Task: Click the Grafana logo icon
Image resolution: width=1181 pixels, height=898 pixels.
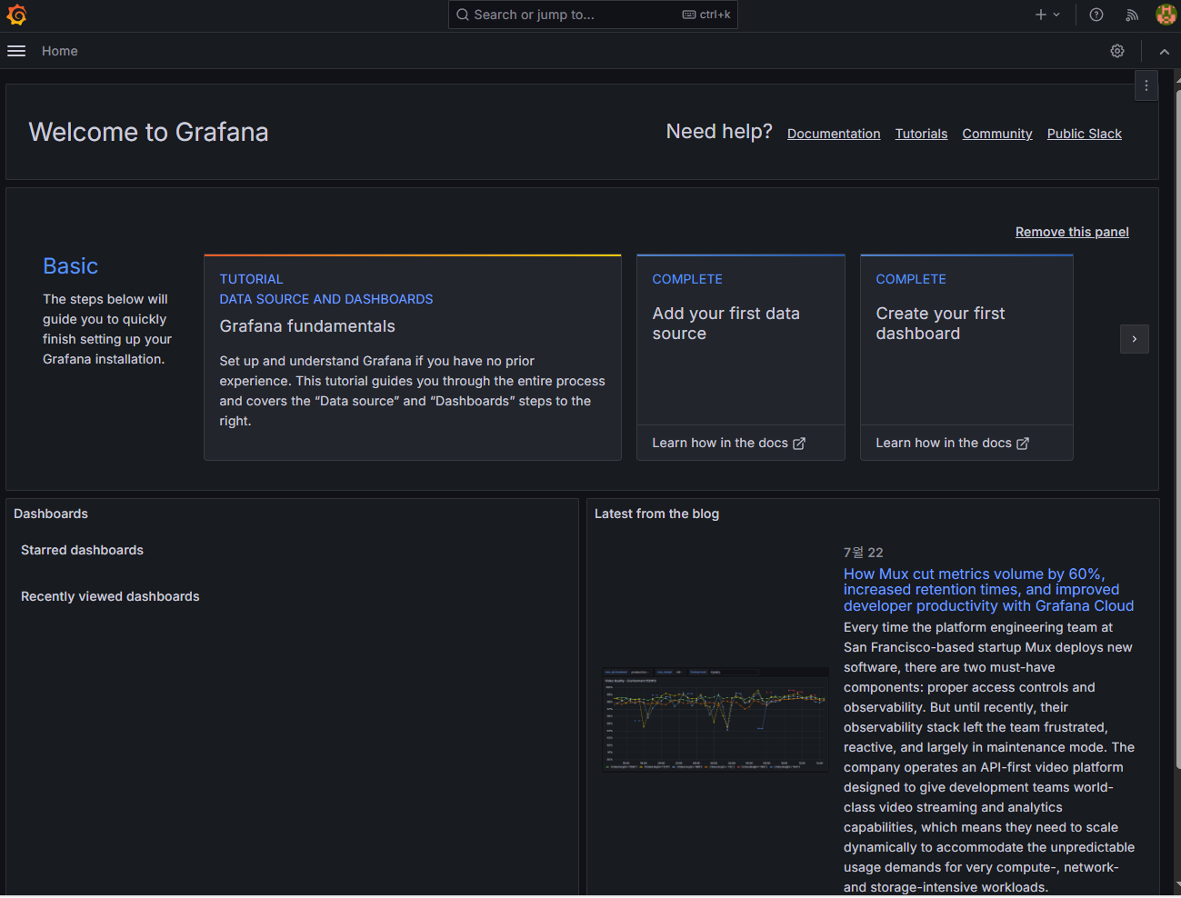Action: (16, 15)
